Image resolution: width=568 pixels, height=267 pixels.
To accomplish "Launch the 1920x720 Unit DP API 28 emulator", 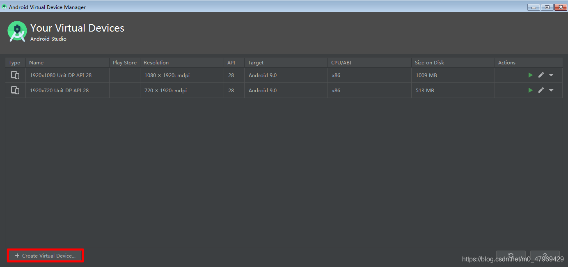I will tap(531, 90).
